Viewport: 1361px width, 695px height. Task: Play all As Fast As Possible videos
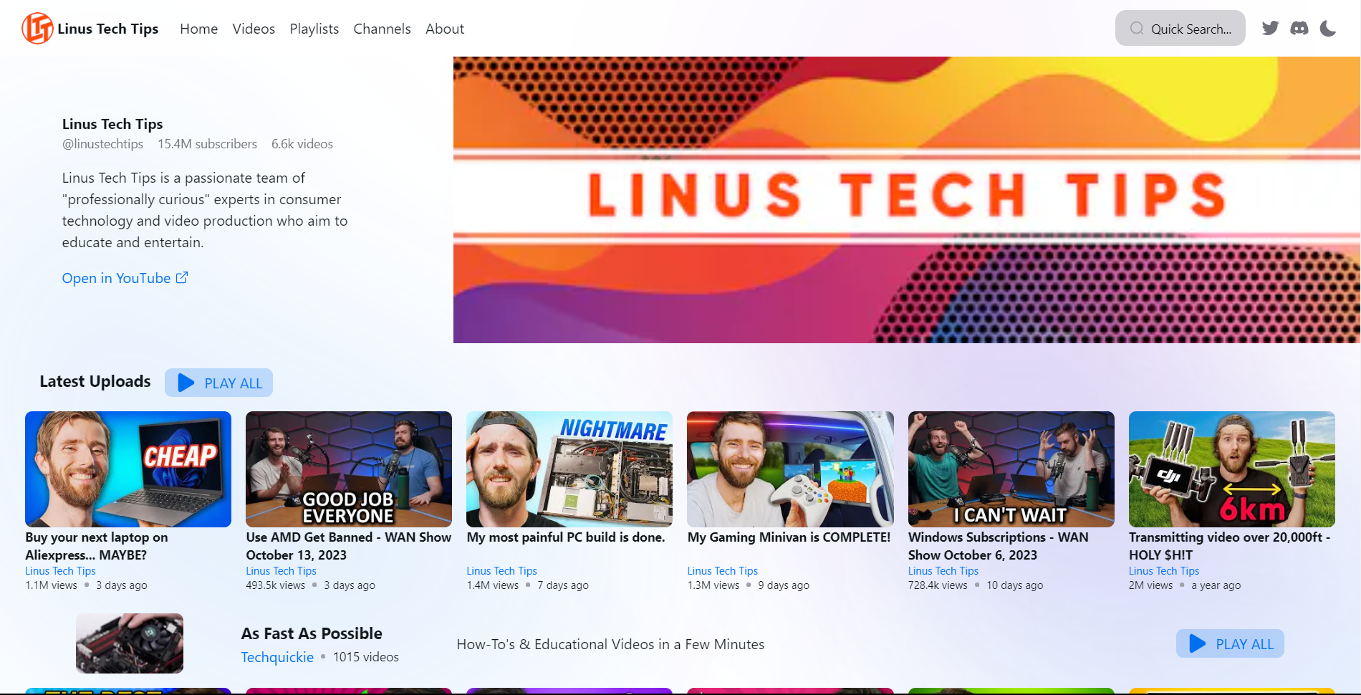(1230, 643)
